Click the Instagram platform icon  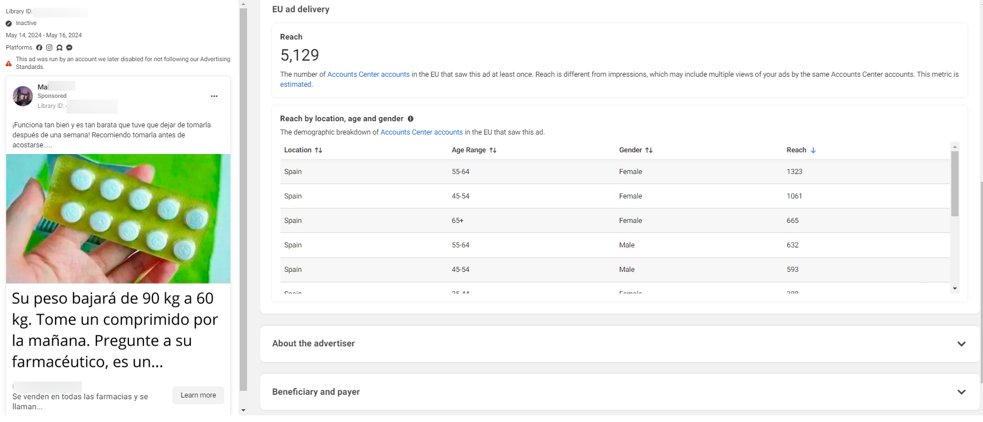click(x=49, y=48)
